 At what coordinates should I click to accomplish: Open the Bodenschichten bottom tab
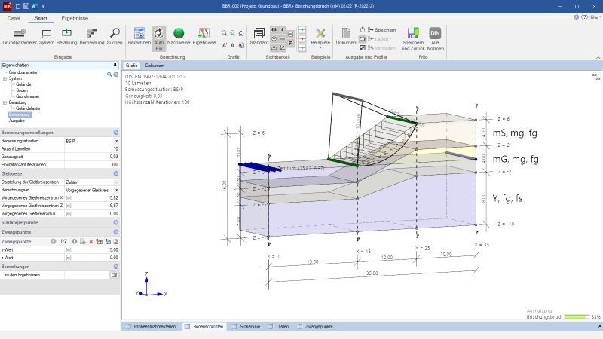click(x=204, y=326)
